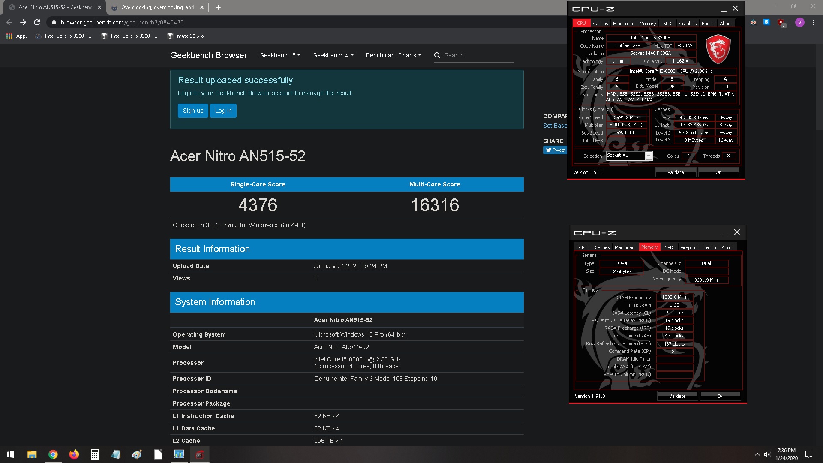Open Notepad from the taskbar

(116, 454)
